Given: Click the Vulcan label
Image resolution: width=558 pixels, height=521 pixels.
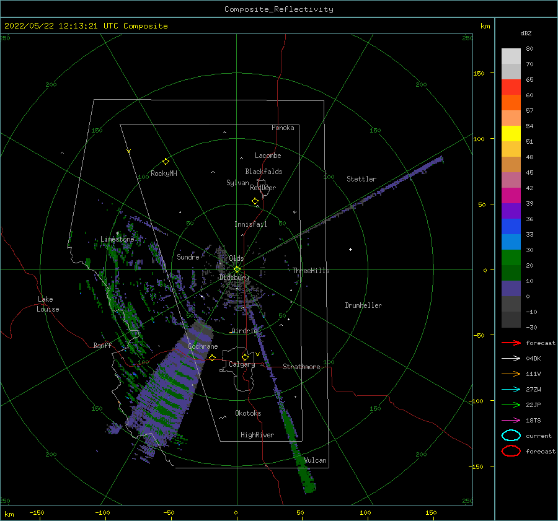Looking at the screenshot, I should pyautogui.click(x=316, y=460).
